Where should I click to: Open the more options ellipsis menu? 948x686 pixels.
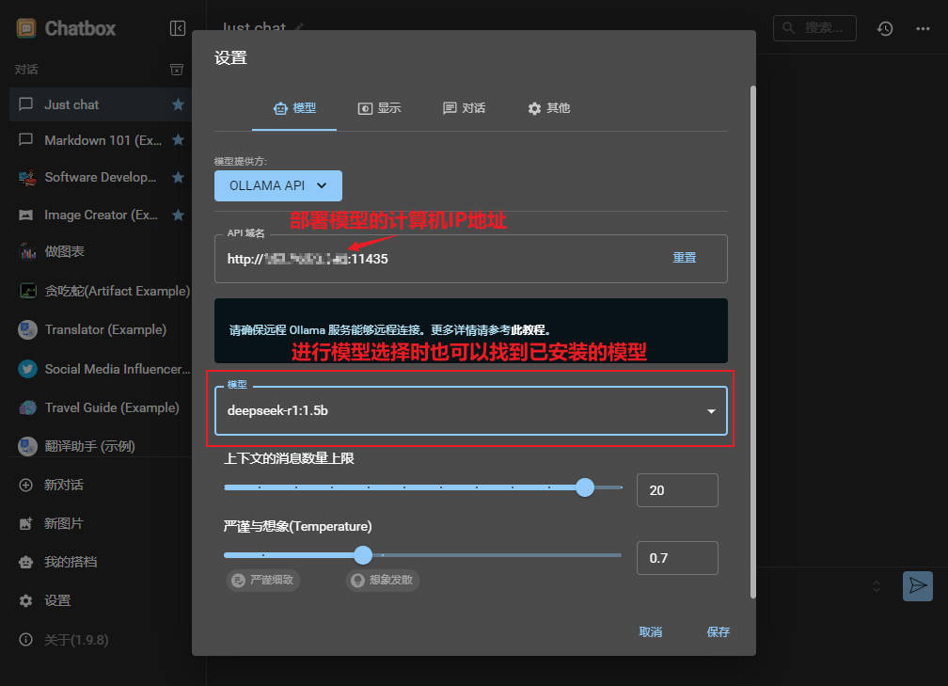tap(923, 28)
